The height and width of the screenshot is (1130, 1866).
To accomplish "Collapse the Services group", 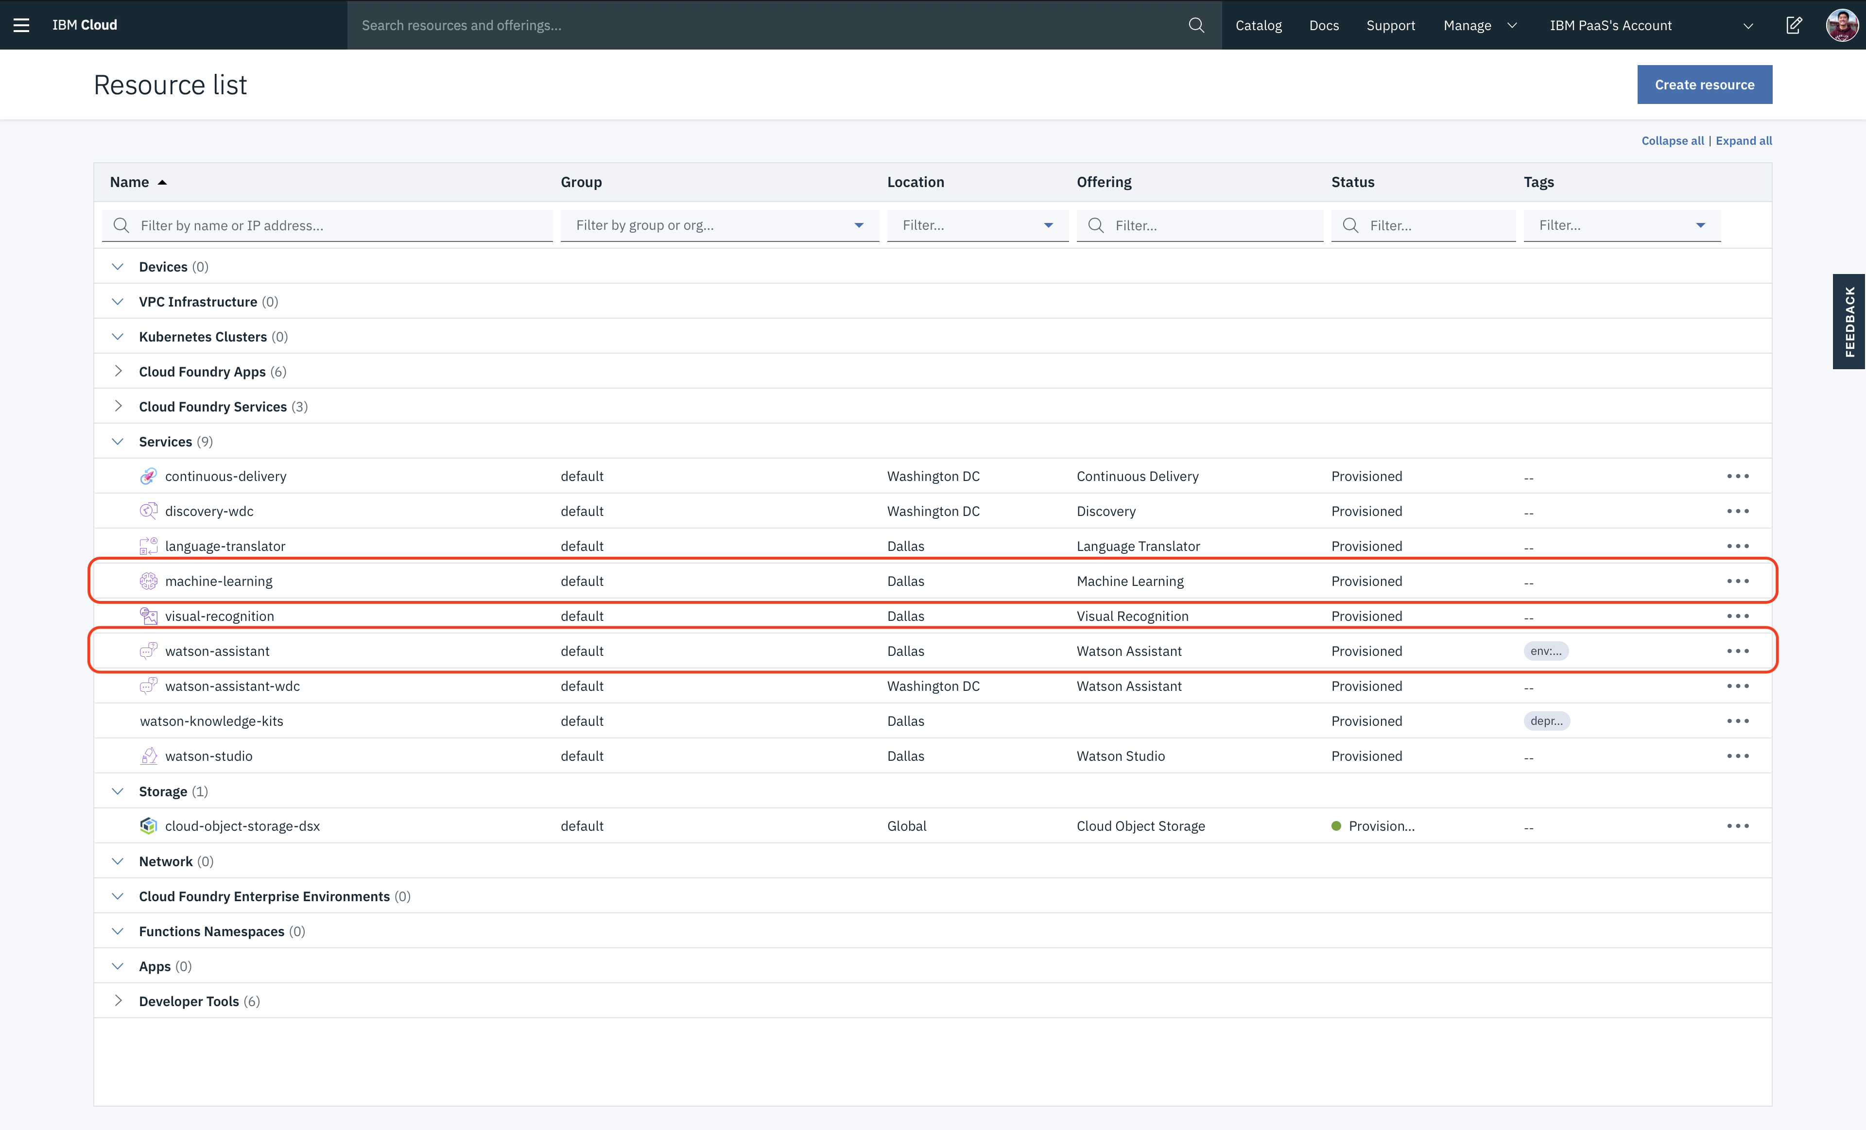I will coord(118,441).
